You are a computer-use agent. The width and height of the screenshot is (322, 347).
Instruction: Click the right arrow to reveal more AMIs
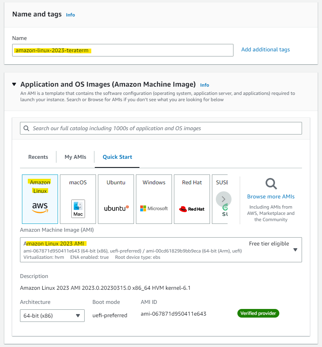[x=223, y=199]
